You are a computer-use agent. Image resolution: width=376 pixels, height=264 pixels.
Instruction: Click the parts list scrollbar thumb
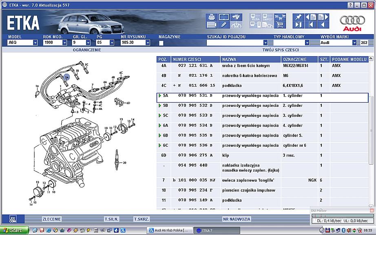pyautogui.click(x=371, y=130)
